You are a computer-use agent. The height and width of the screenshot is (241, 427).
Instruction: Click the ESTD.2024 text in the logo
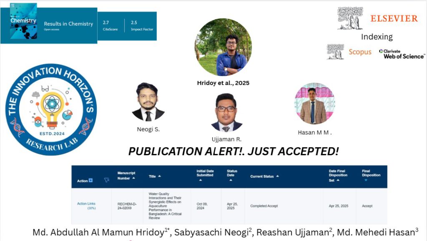point(52,134)
